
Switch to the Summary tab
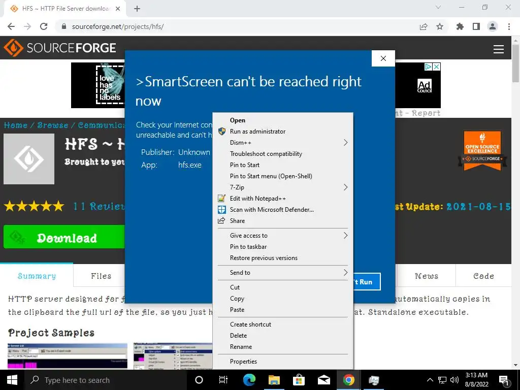pos(37,275)
